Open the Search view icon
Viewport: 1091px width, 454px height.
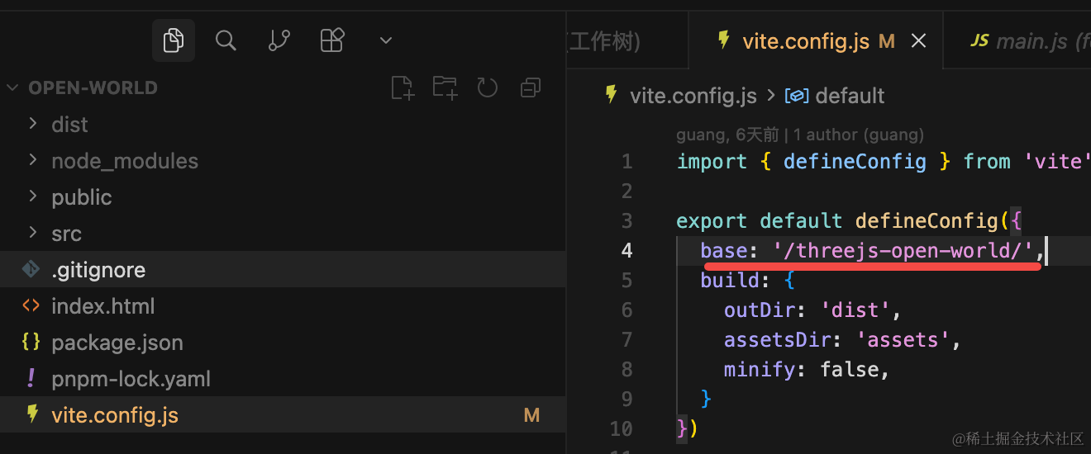click(226, 40)
